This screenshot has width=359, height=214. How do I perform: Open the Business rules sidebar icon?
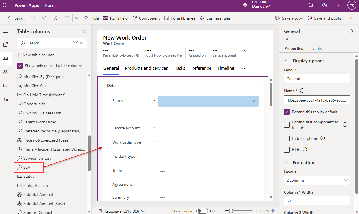pos(5,99)
